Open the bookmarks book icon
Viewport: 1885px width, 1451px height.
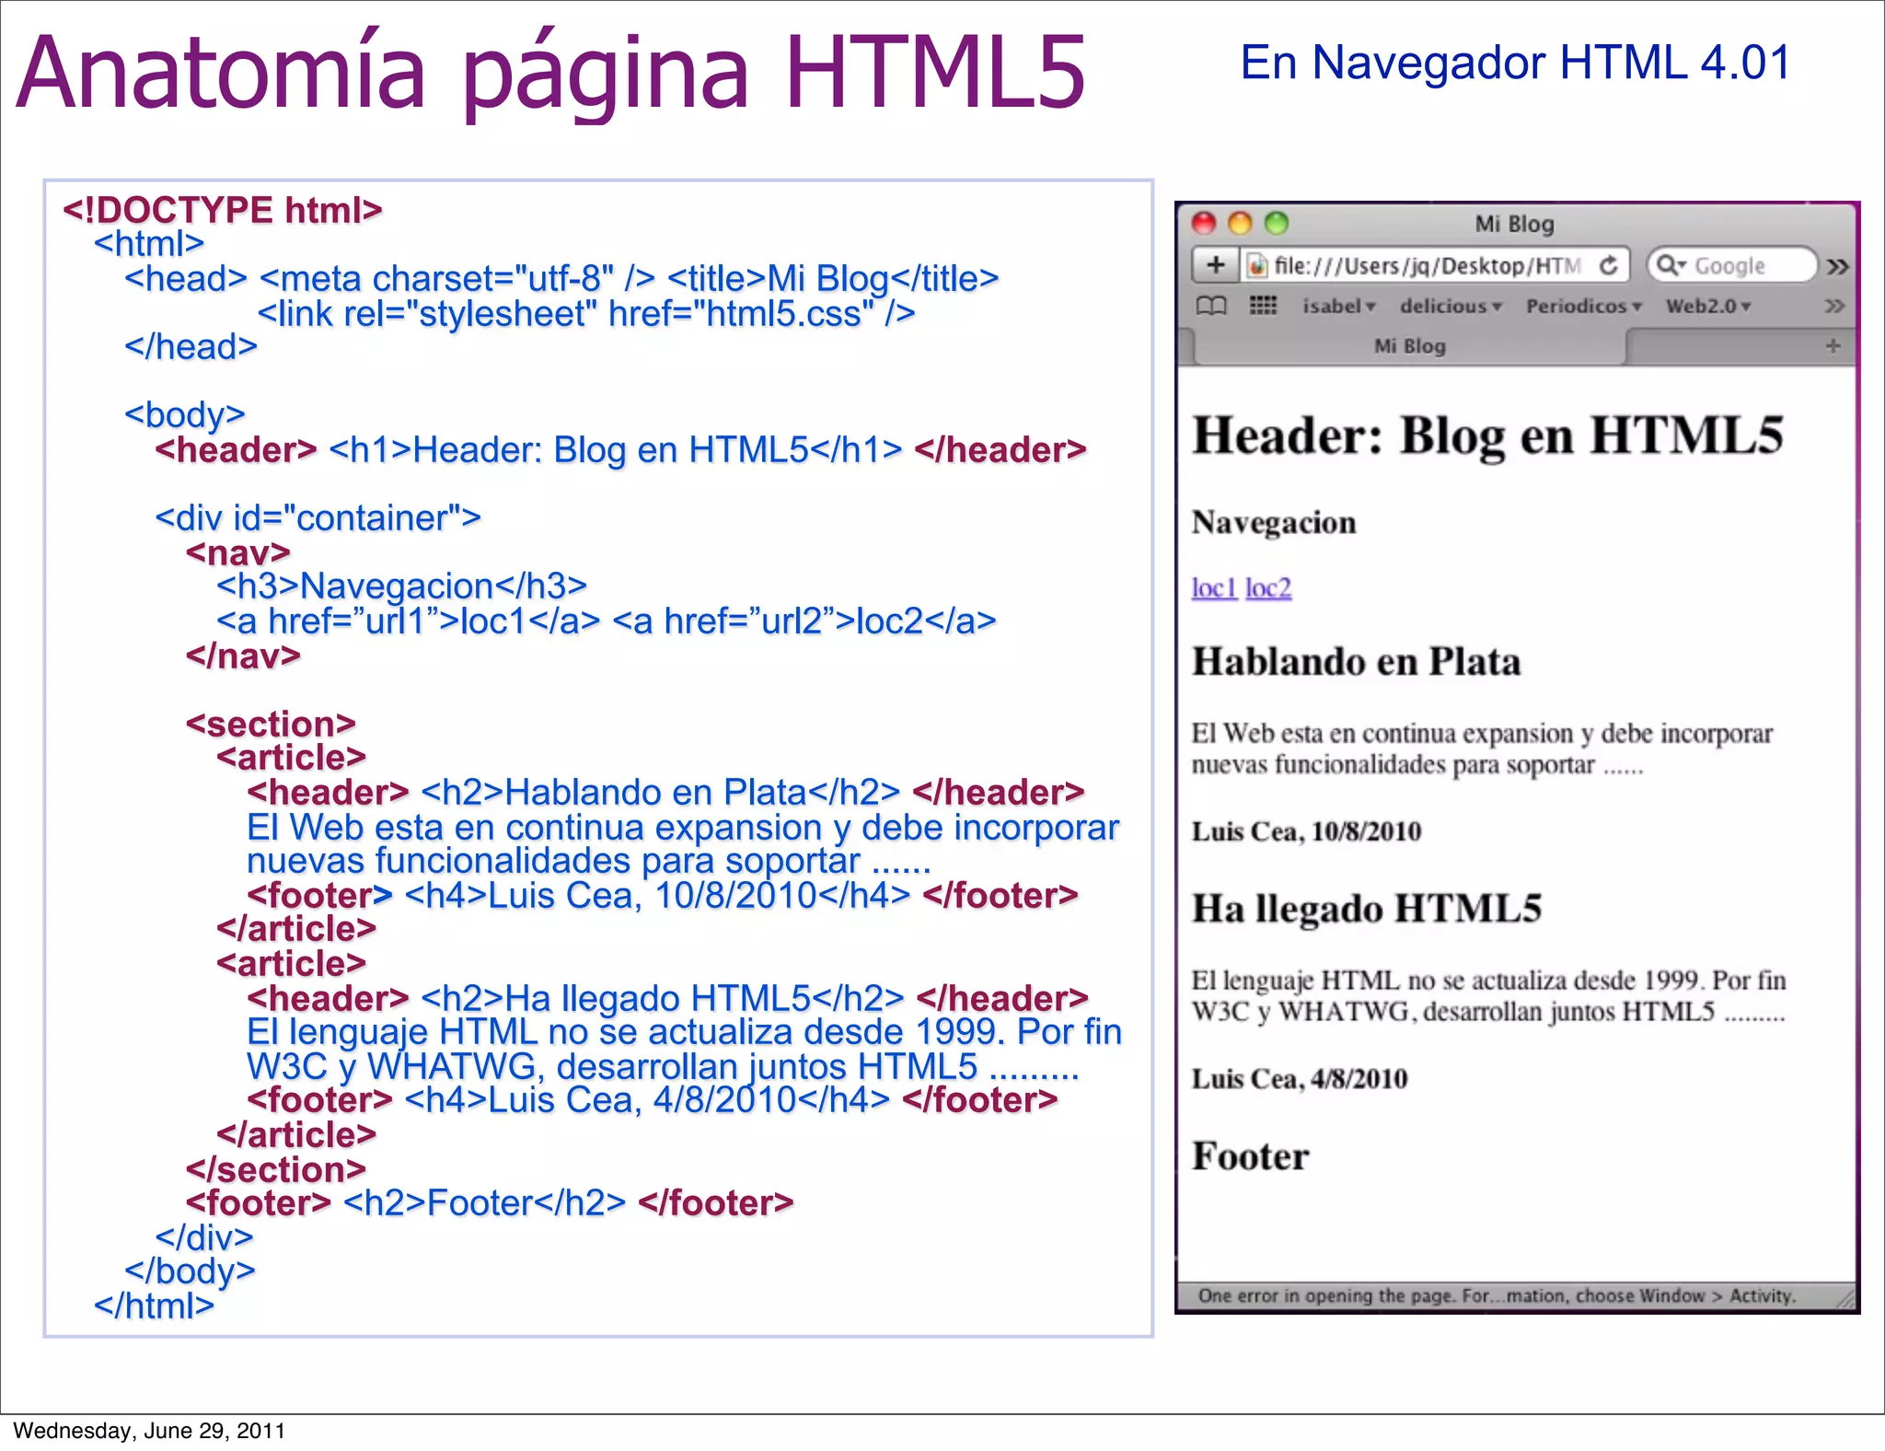[x=1211, y=306]
